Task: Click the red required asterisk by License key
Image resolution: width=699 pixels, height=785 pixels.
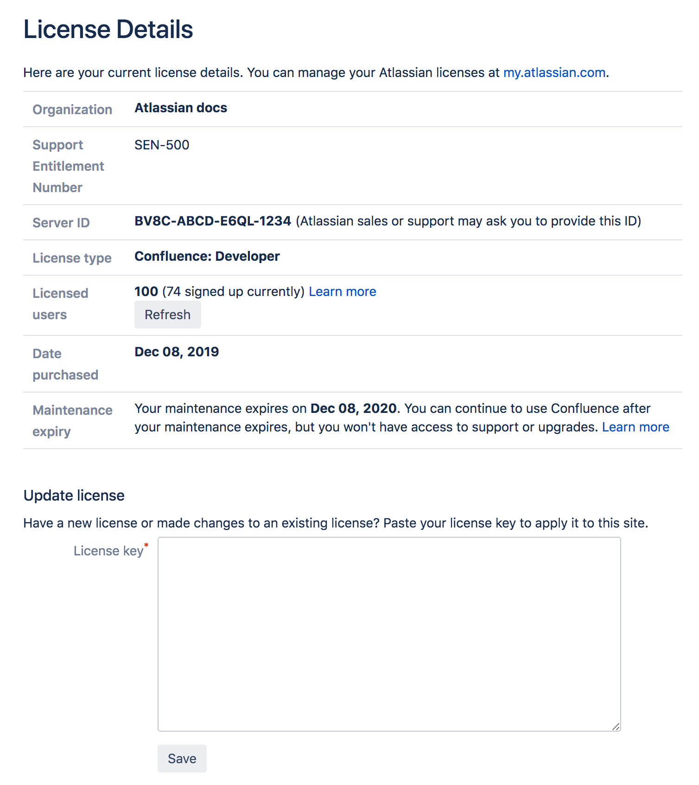Action: 146,545
